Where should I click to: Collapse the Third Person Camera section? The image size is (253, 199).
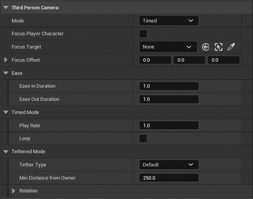(x=6, y=7)
